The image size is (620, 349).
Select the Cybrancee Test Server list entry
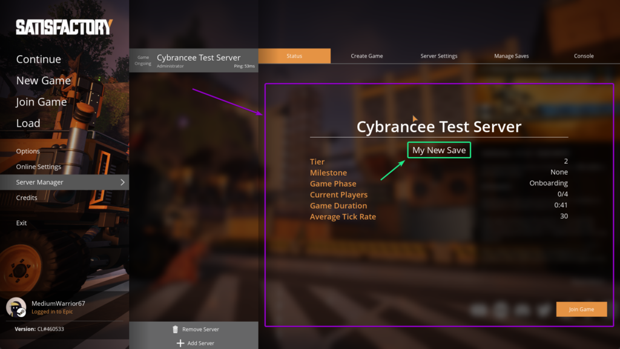194,60
